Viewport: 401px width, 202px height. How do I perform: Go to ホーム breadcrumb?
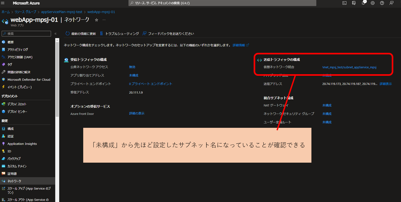6,12
